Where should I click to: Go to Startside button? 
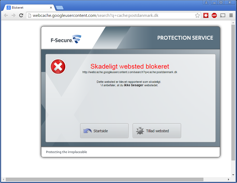click(x=104, y=131)
